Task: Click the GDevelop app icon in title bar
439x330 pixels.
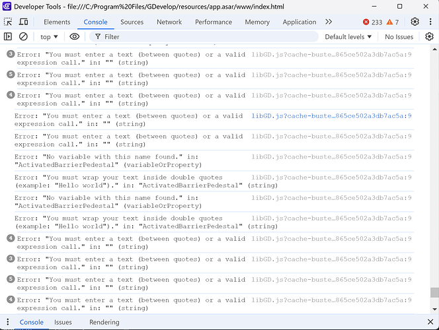Action: (x=7, y=6)
